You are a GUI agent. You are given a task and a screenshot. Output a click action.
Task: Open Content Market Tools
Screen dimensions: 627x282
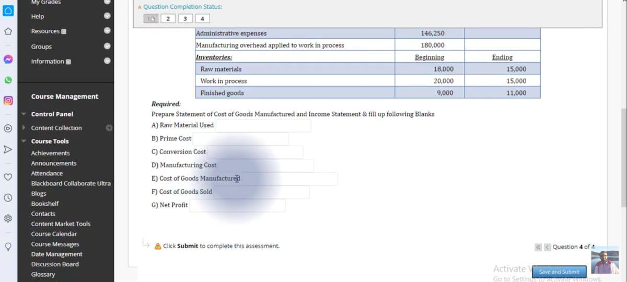[61, 224]
